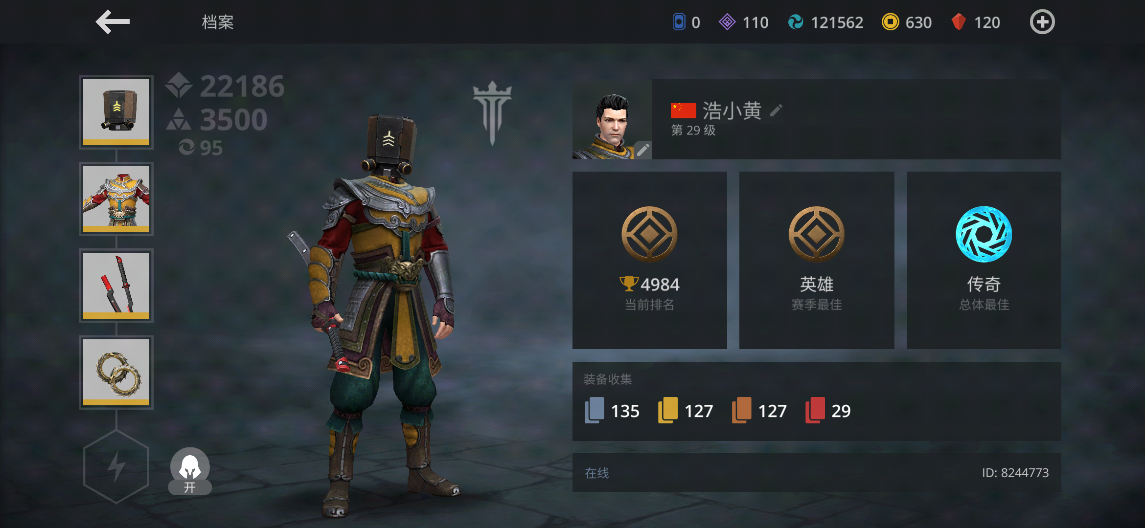Select the dragon rings ranged slot
The width and height of the screenshot is (1145, 528).
116,372
